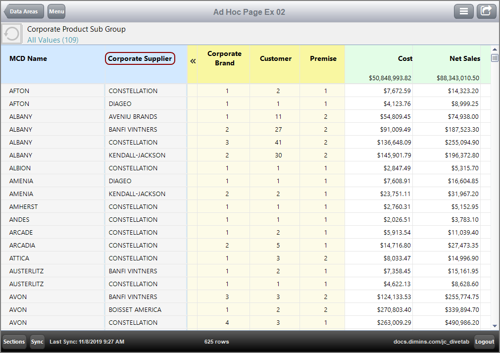This screenshot has height=353, width=500.
Task: Open options for the highlighted Corporate Supplier column
Action: click(x=140, y=58)
